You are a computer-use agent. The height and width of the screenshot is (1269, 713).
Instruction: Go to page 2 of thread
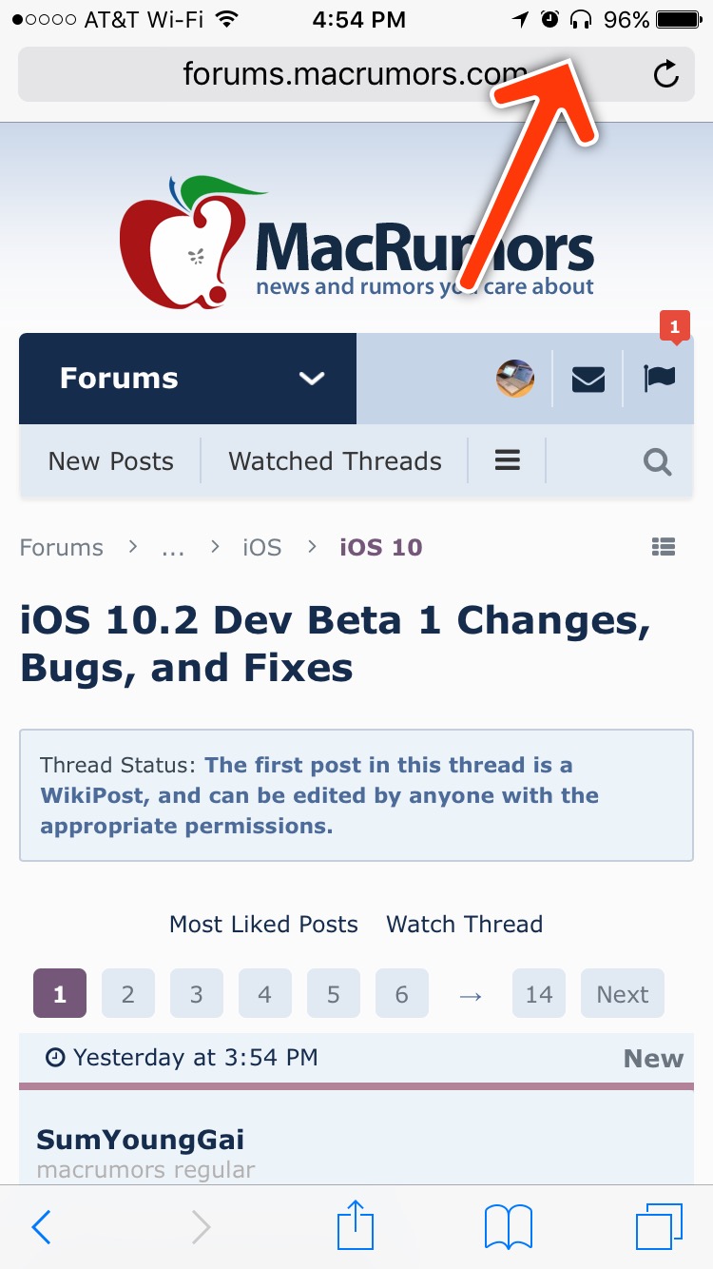[128, 994]
